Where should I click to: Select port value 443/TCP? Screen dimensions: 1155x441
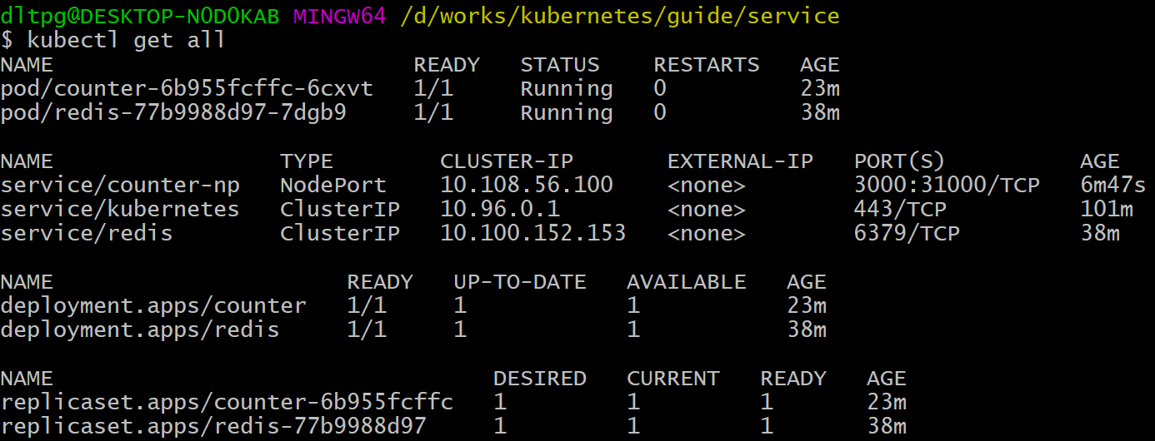900,209
